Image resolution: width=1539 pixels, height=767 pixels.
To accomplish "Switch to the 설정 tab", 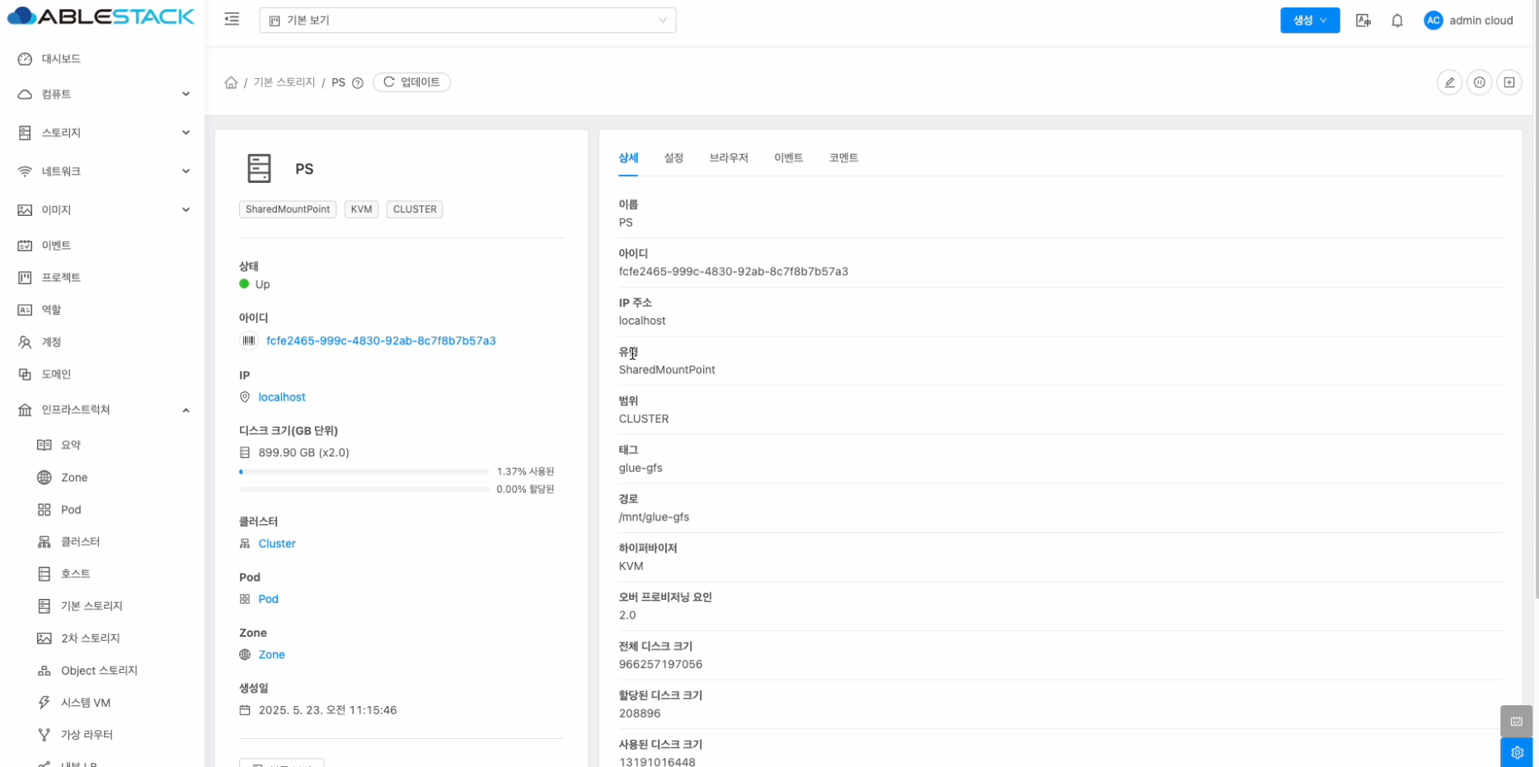I will (x=673, y=158).
